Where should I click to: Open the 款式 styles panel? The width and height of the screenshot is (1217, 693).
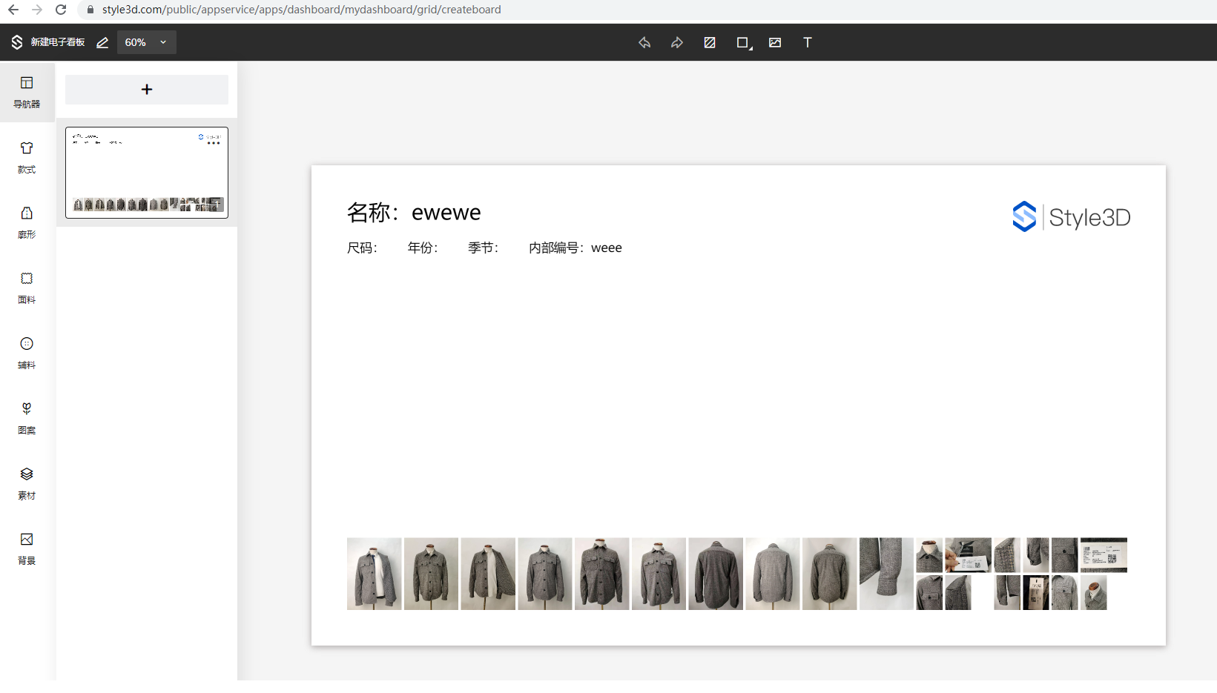coord(27,157)
